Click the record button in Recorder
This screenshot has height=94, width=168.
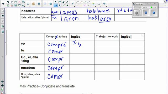(x=137, y=13)
